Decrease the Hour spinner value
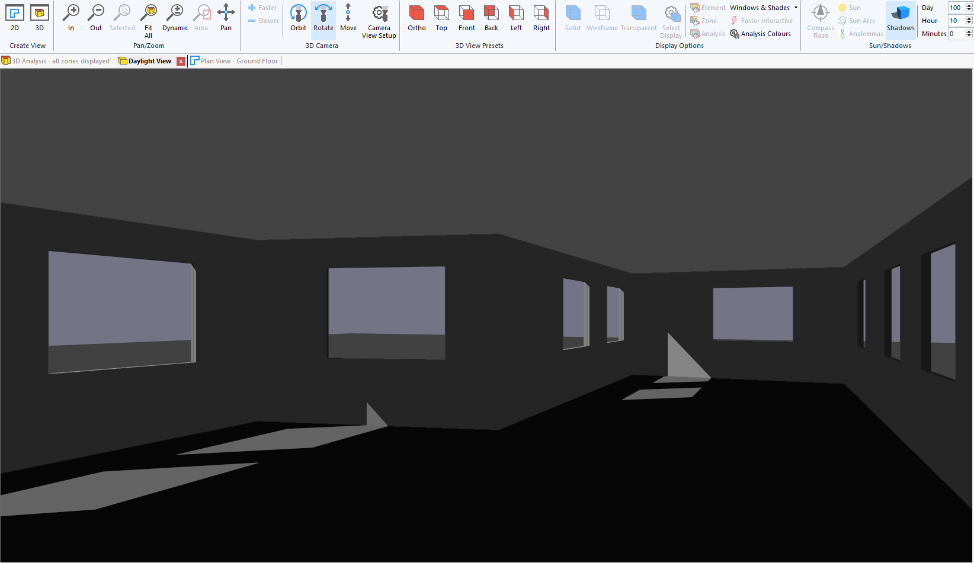The width and height of the screenshot is (974, 563). pyautogui.click(x=969, y=23)
